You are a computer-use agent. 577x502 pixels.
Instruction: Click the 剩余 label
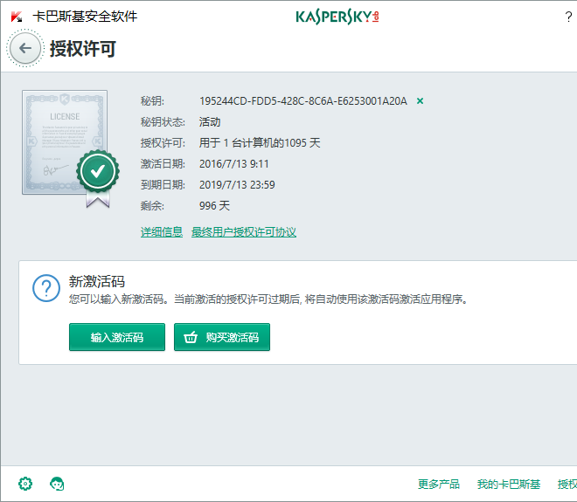(x=152, y=205)
